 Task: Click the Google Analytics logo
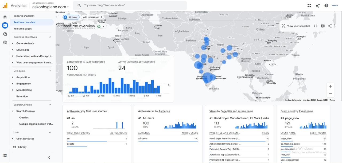point(5,5)
